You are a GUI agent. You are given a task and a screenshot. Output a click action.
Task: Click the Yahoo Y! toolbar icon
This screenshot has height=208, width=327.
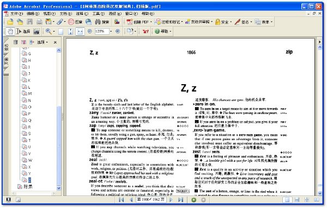click(x=146, y=31)
